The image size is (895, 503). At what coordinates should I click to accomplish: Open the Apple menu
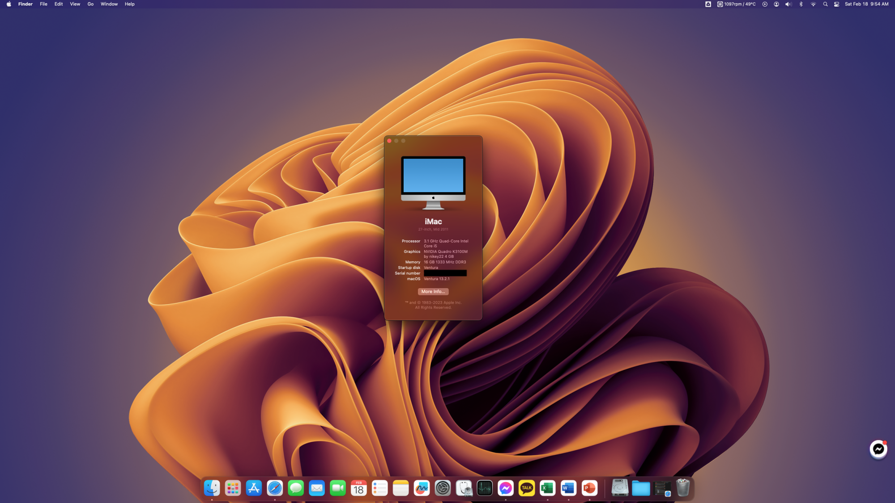click(x=9, y=4)
